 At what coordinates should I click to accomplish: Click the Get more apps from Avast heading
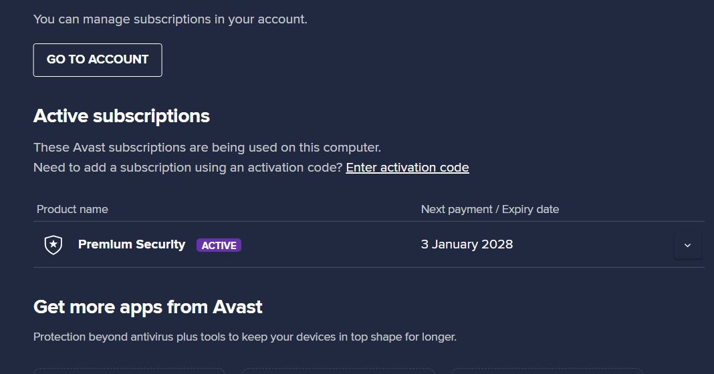(x=148, y=307)
